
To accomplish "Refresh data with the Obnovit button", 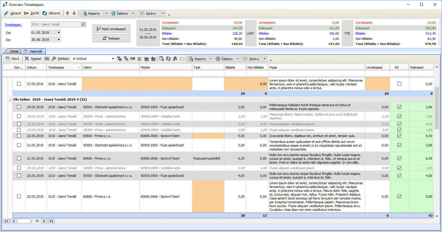I will (51, 13).
